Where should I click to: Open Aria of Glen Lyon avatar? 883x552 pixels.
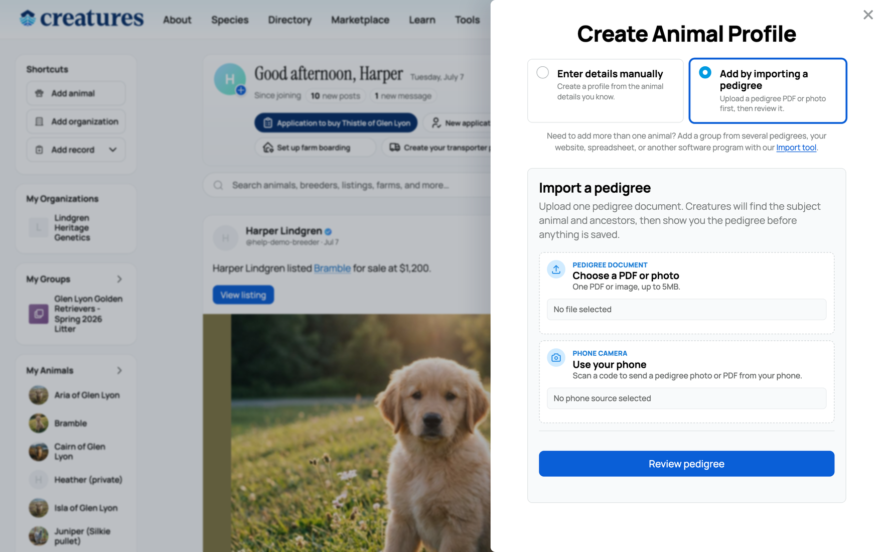(39, 395)
